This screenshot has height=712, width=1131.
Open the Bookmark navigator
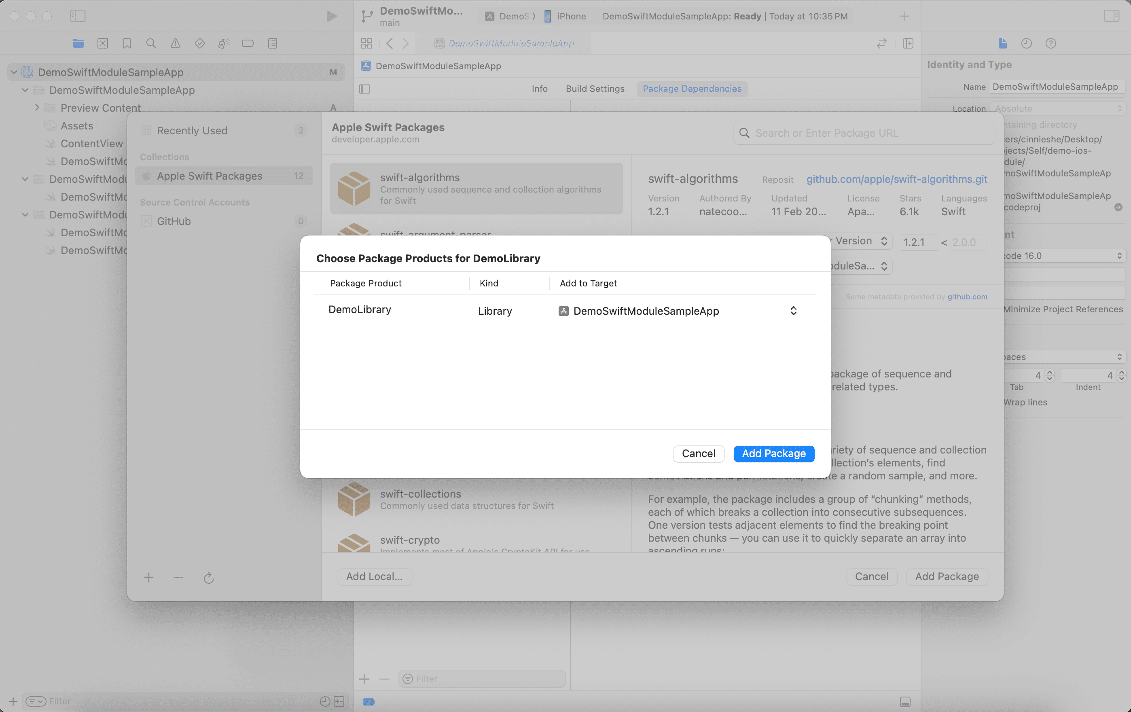pyautogui.click(x=127, y=43)
